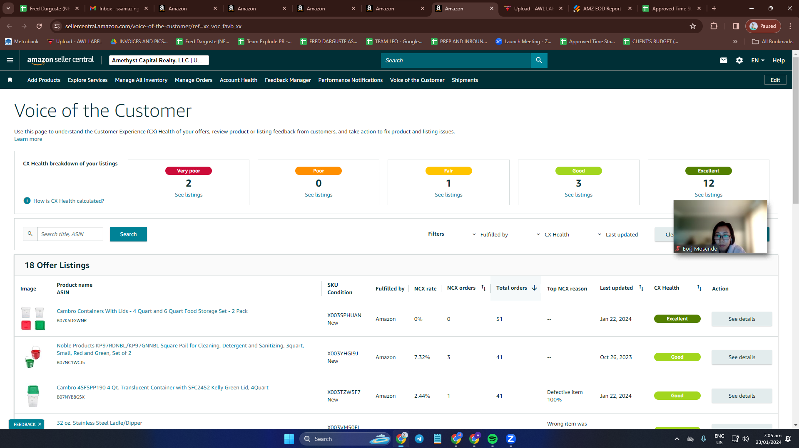Open the tab search dropdown arrow
Image resolution: width=799 pixels, height=448 pixels.
(x=8, y=8)
